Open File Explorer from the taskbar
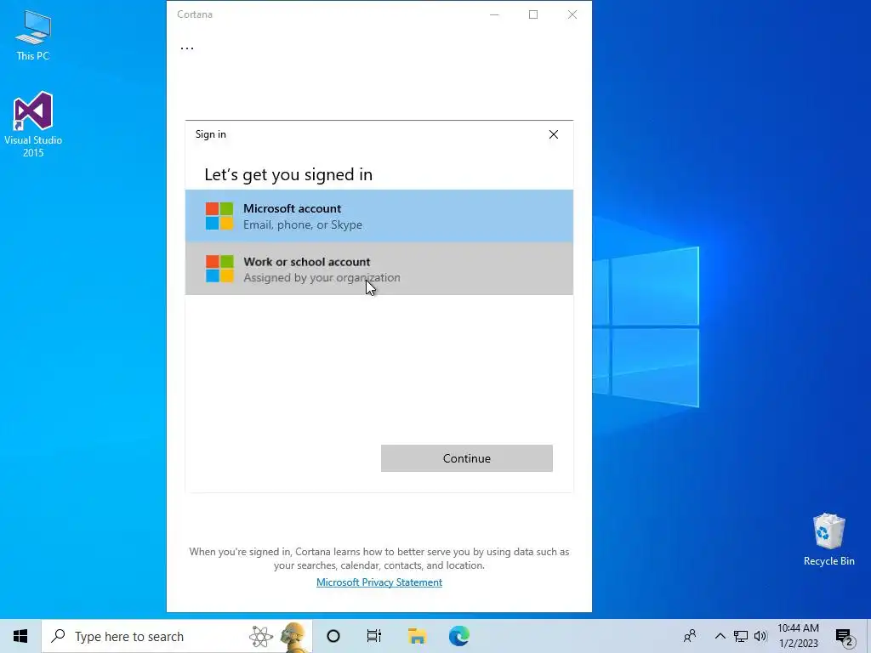Image resolution: width=871 pixels, height=653 pixels. point(417,636)
